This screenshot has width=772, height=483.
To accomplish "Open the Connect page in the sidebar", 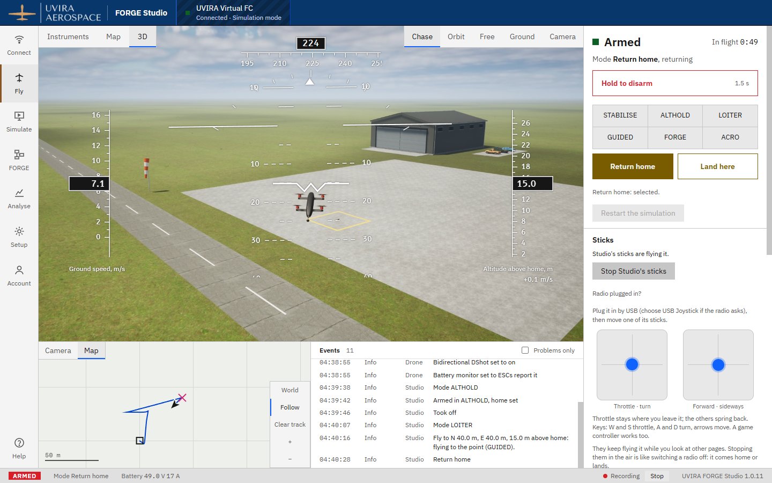I will point(19,45).
